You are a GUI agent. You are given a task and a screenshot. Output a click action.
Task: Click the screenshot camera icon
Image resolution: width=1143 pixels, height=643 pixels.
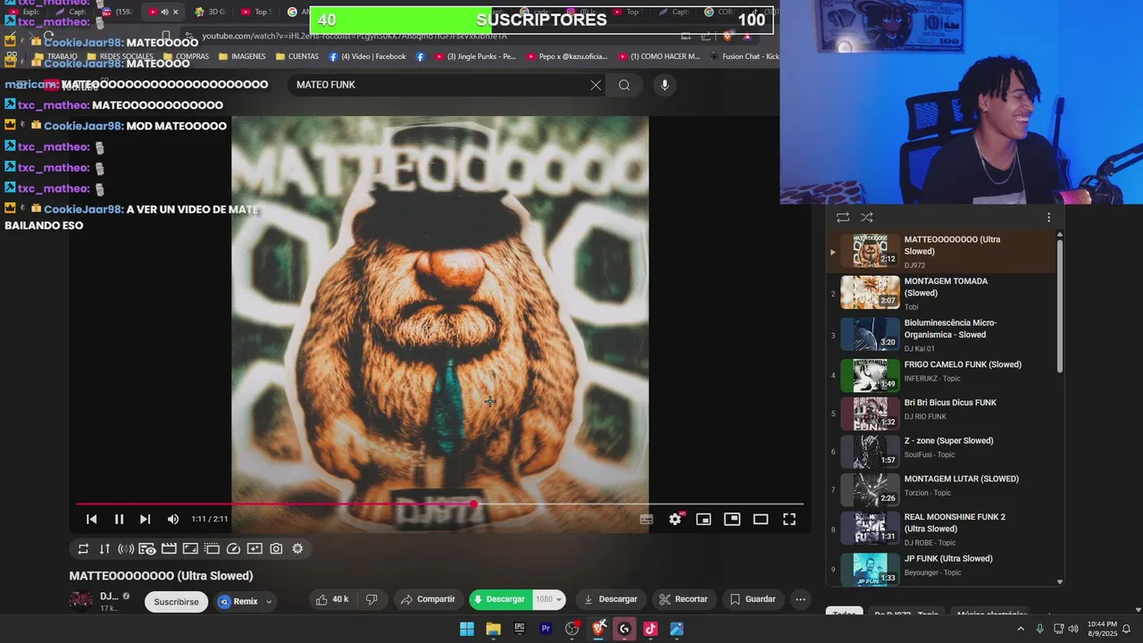pos(276,549)
